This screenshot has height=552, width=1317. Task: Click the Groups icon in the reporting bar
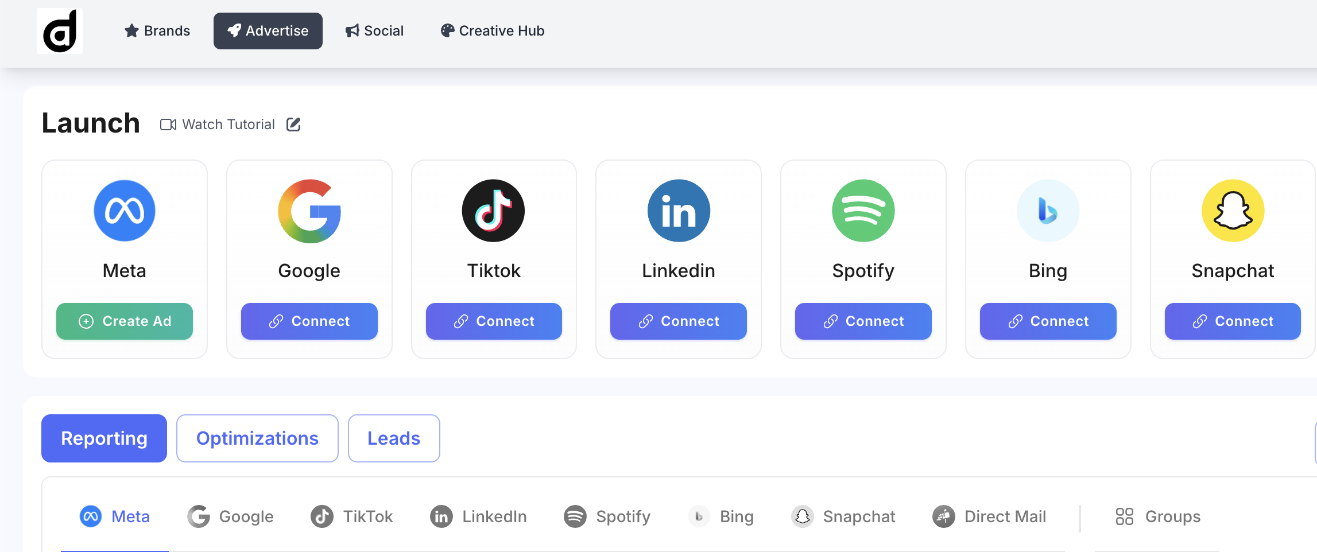[x=1125, y=516]
